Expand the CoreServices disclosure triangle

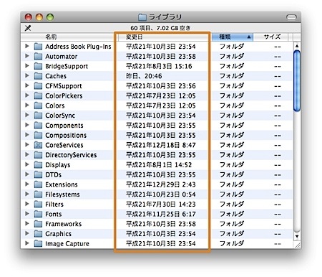[x=27, y=145]
